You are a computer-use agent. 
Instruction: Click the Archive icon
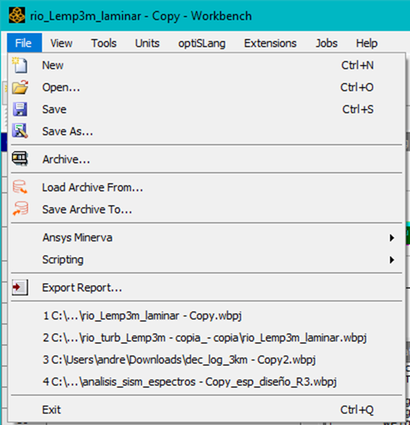[19, 160]
